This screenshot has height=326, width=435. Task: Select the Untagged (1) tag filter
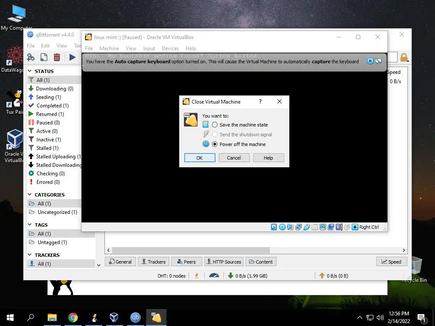pyautogui.click(x=52, y=242)
